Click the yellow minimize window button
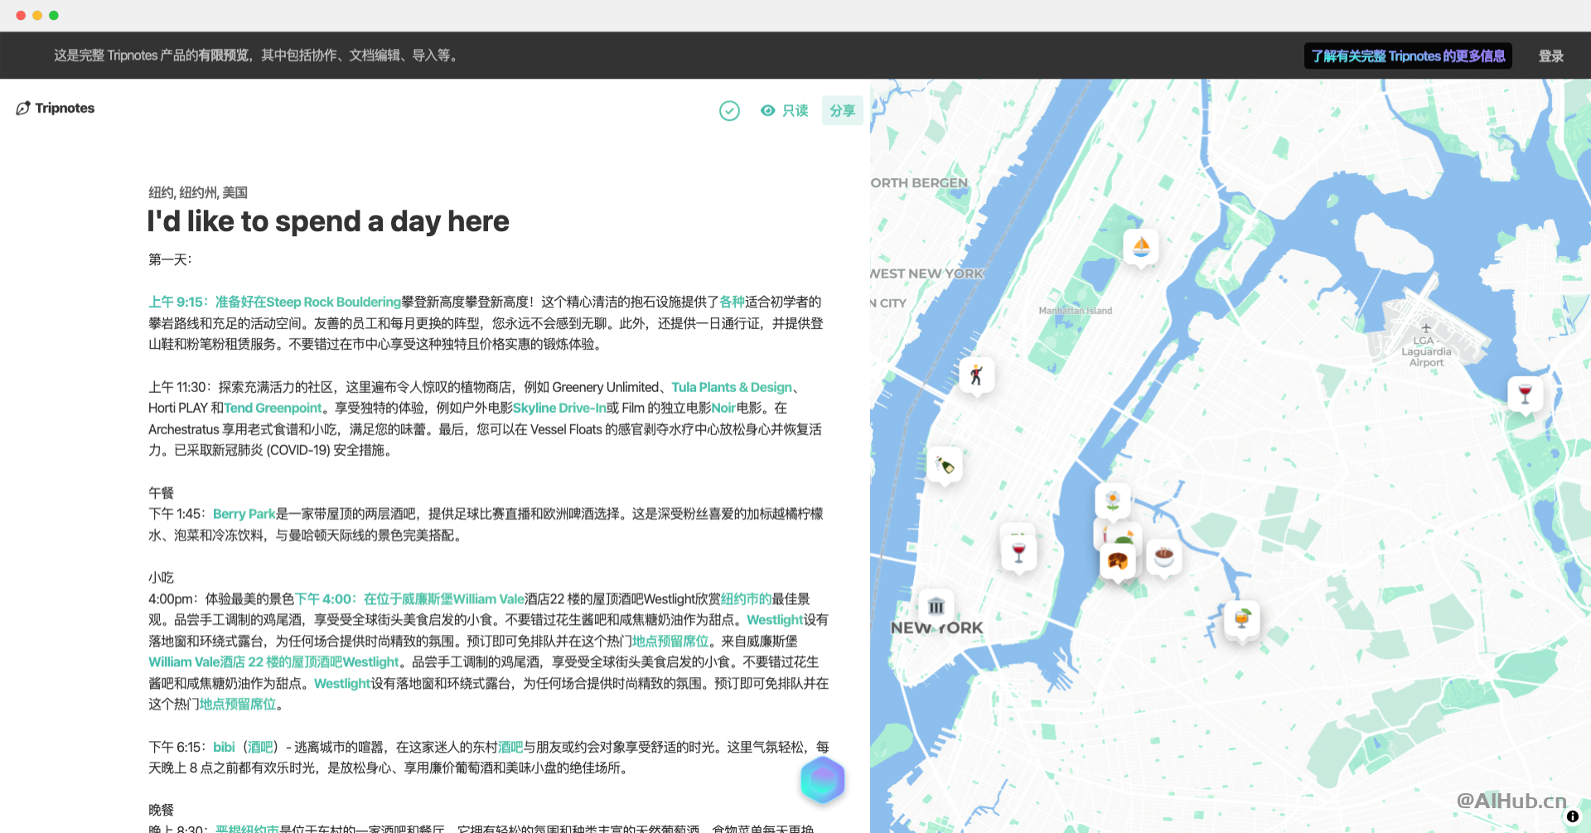Screen dimensions: 1591x833 (x=37, y=15)
